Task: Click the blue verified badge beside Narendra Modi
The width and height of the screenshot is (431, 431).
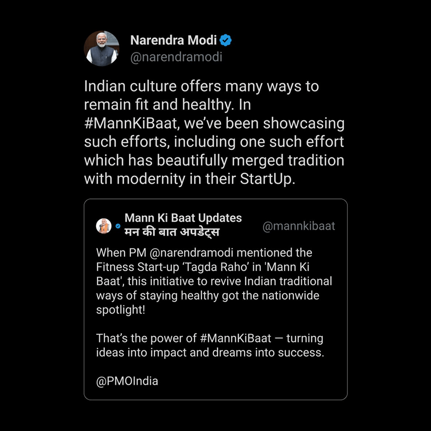Action: 226,41
